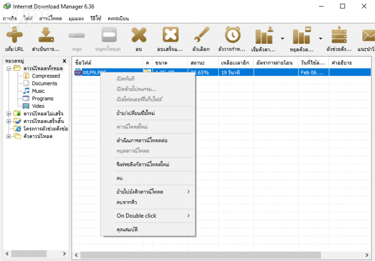Viewport: 375px width, 261px height.
Task: Open the ย้ายไปยังคิวดาวน์โหลด submenu arrow
Action: 189,191
